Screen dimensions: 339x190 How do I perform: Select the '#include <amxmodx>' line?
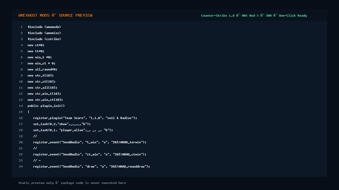[44, 27]
